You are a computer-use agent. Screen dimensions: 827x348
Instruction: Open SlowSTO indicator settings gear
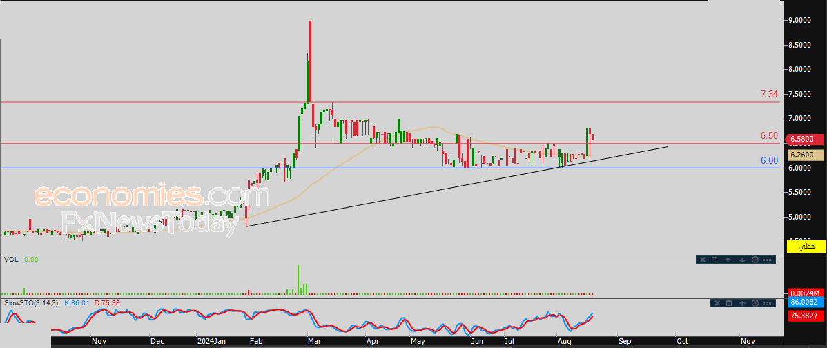[x=755, y=302]
